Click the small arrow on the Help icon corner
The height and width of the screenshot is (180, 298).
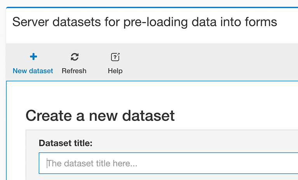[118, 54]
